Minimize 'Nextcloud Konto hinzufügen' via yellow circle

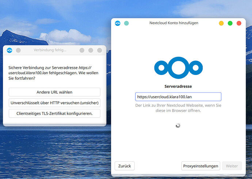(x=221, y=23)
